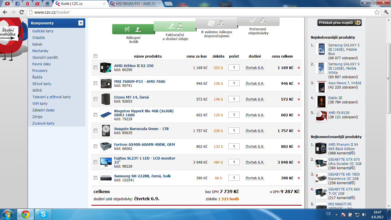Remove Kingston HyperX Blu item with red X

[x=299, y=115]
